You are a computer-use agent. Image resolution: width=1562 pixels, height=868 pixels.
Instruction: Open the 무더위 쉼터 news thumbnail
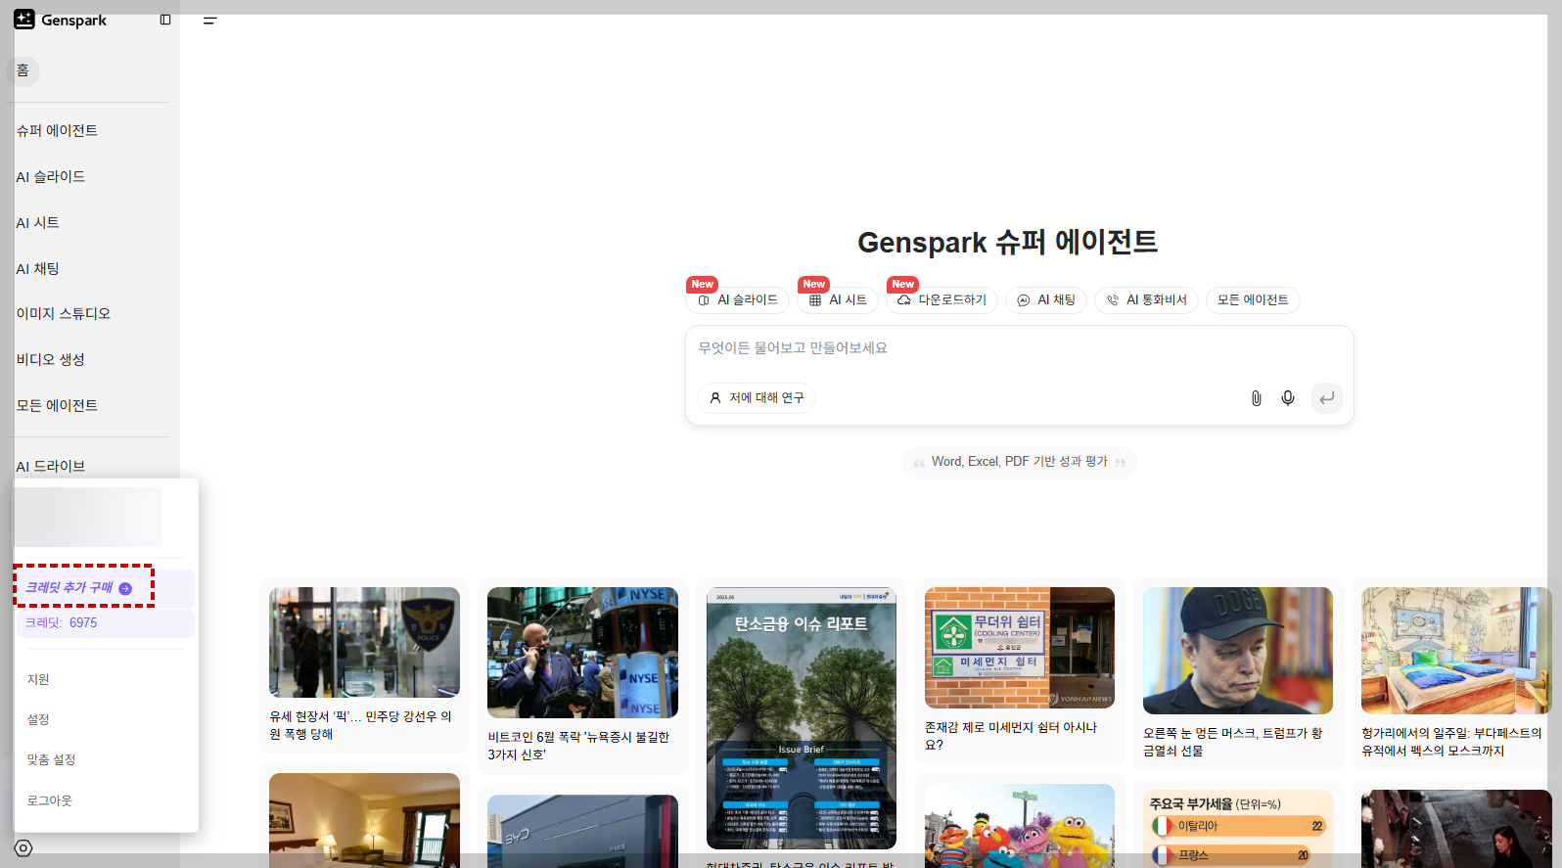1020,648
